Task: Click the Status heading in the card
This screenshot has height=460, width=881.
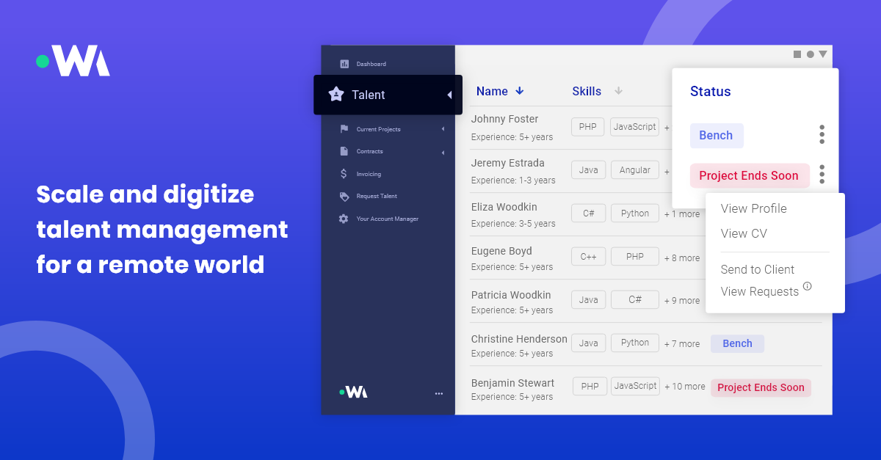Action: coord(711,92)
